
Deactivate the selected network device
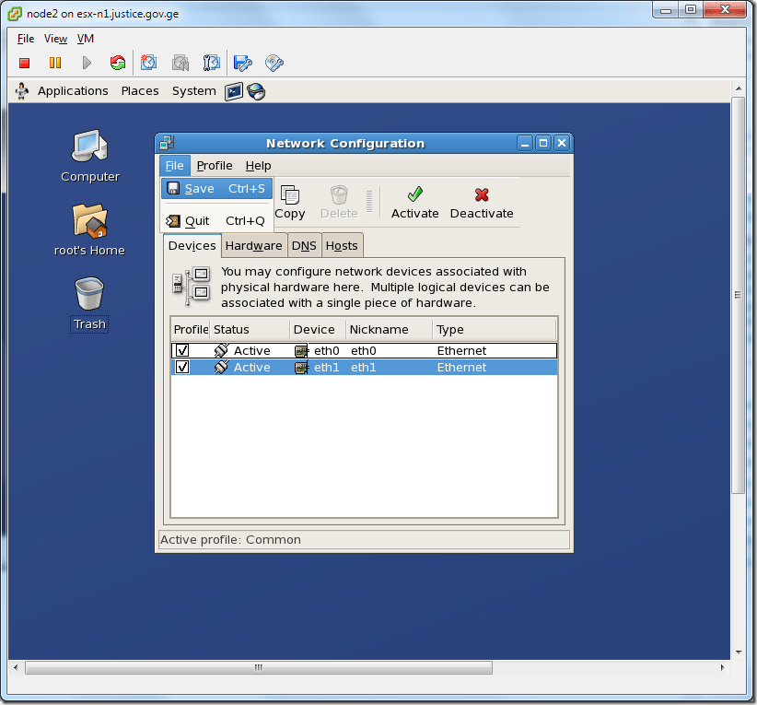click(x=482, y=202)
